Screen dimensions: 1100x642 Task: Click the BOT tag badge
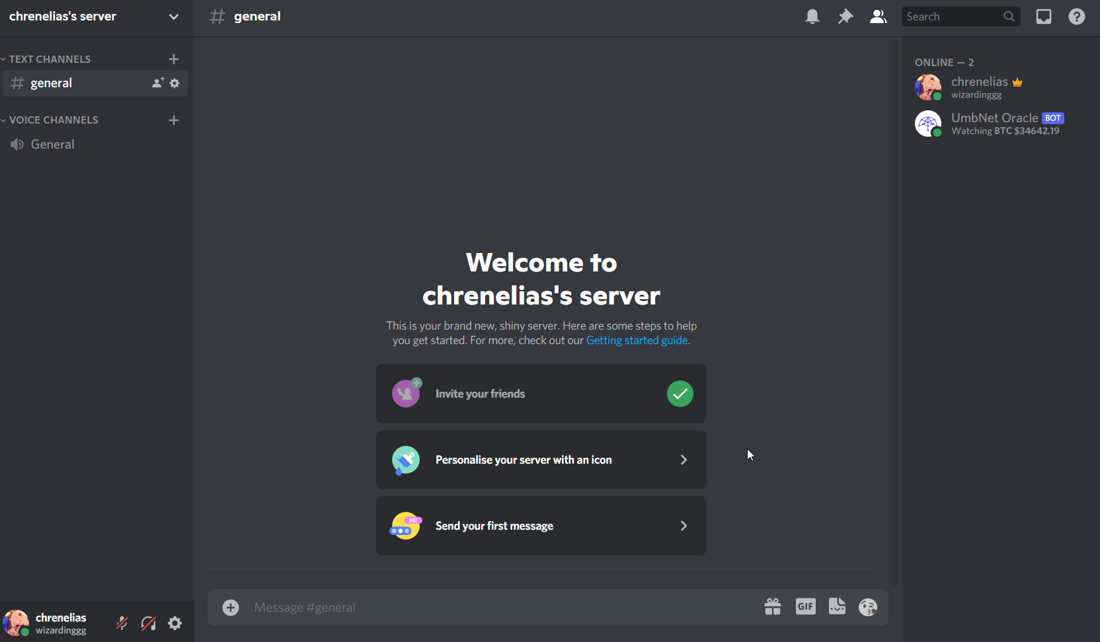coord(1053,118)
